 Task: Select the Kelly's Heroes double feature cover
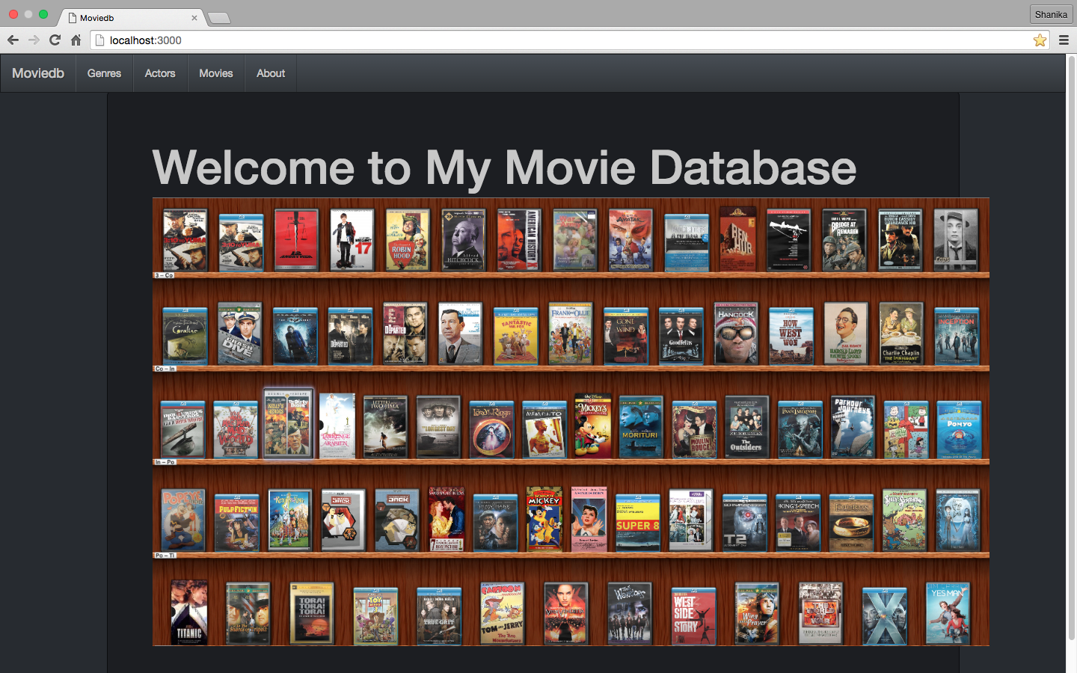[288, 423]
